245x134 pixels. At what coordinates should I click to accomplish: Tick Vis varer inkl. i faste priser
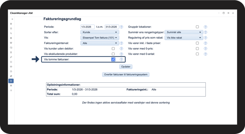(x=197, y=43)
